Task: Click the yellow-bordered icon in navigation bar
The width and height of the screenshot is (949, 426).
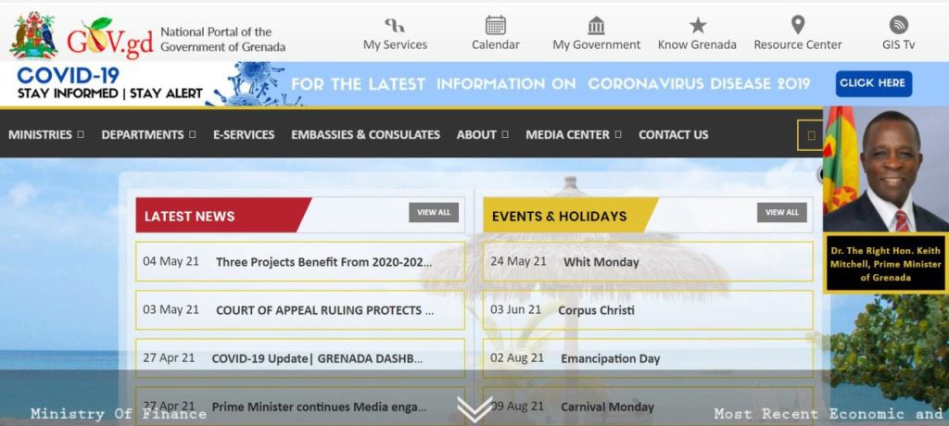Action: (x=811, y=135)
